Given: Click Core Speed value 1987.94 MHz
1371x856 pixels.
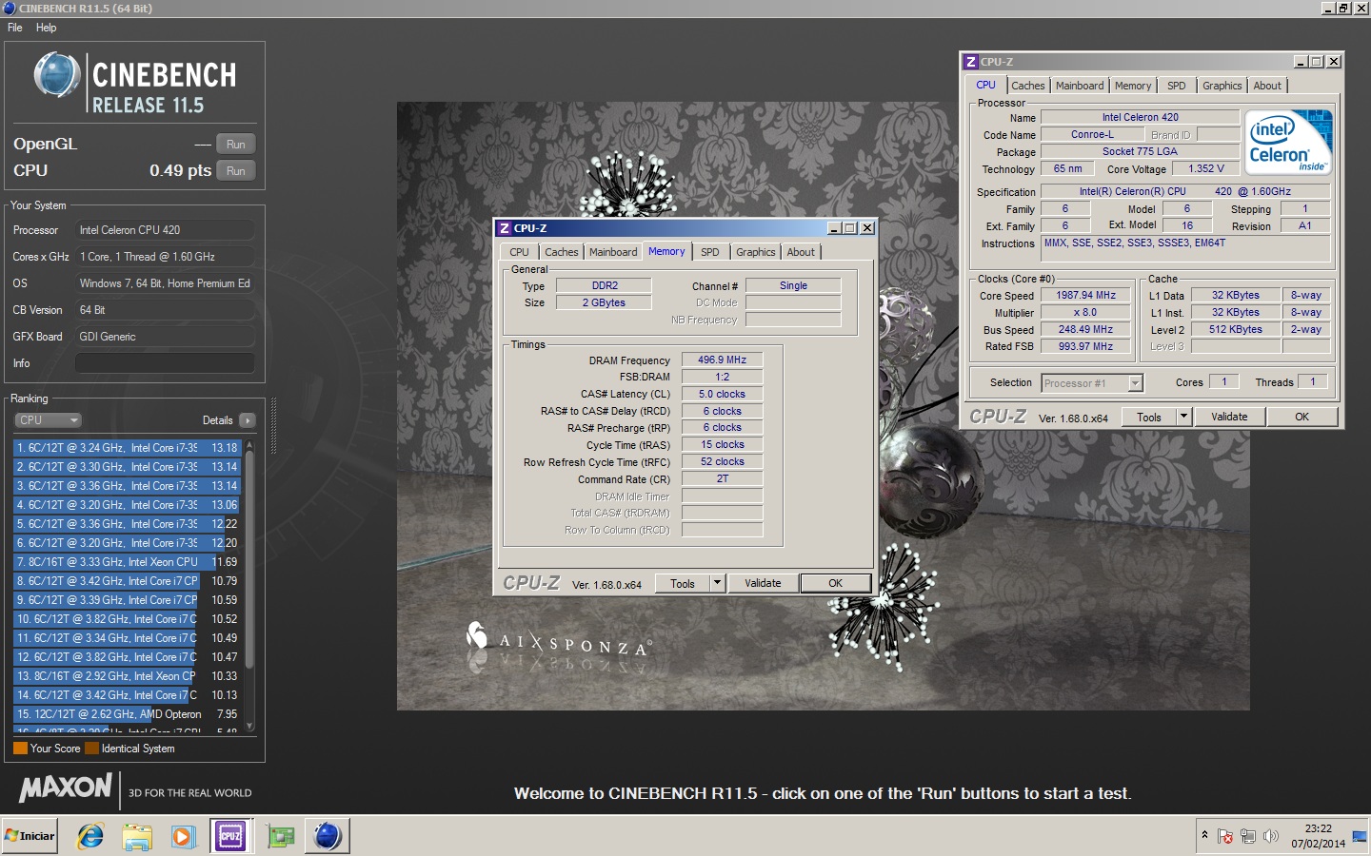Looking at the screenshot, I should [x=1086, y=296].
